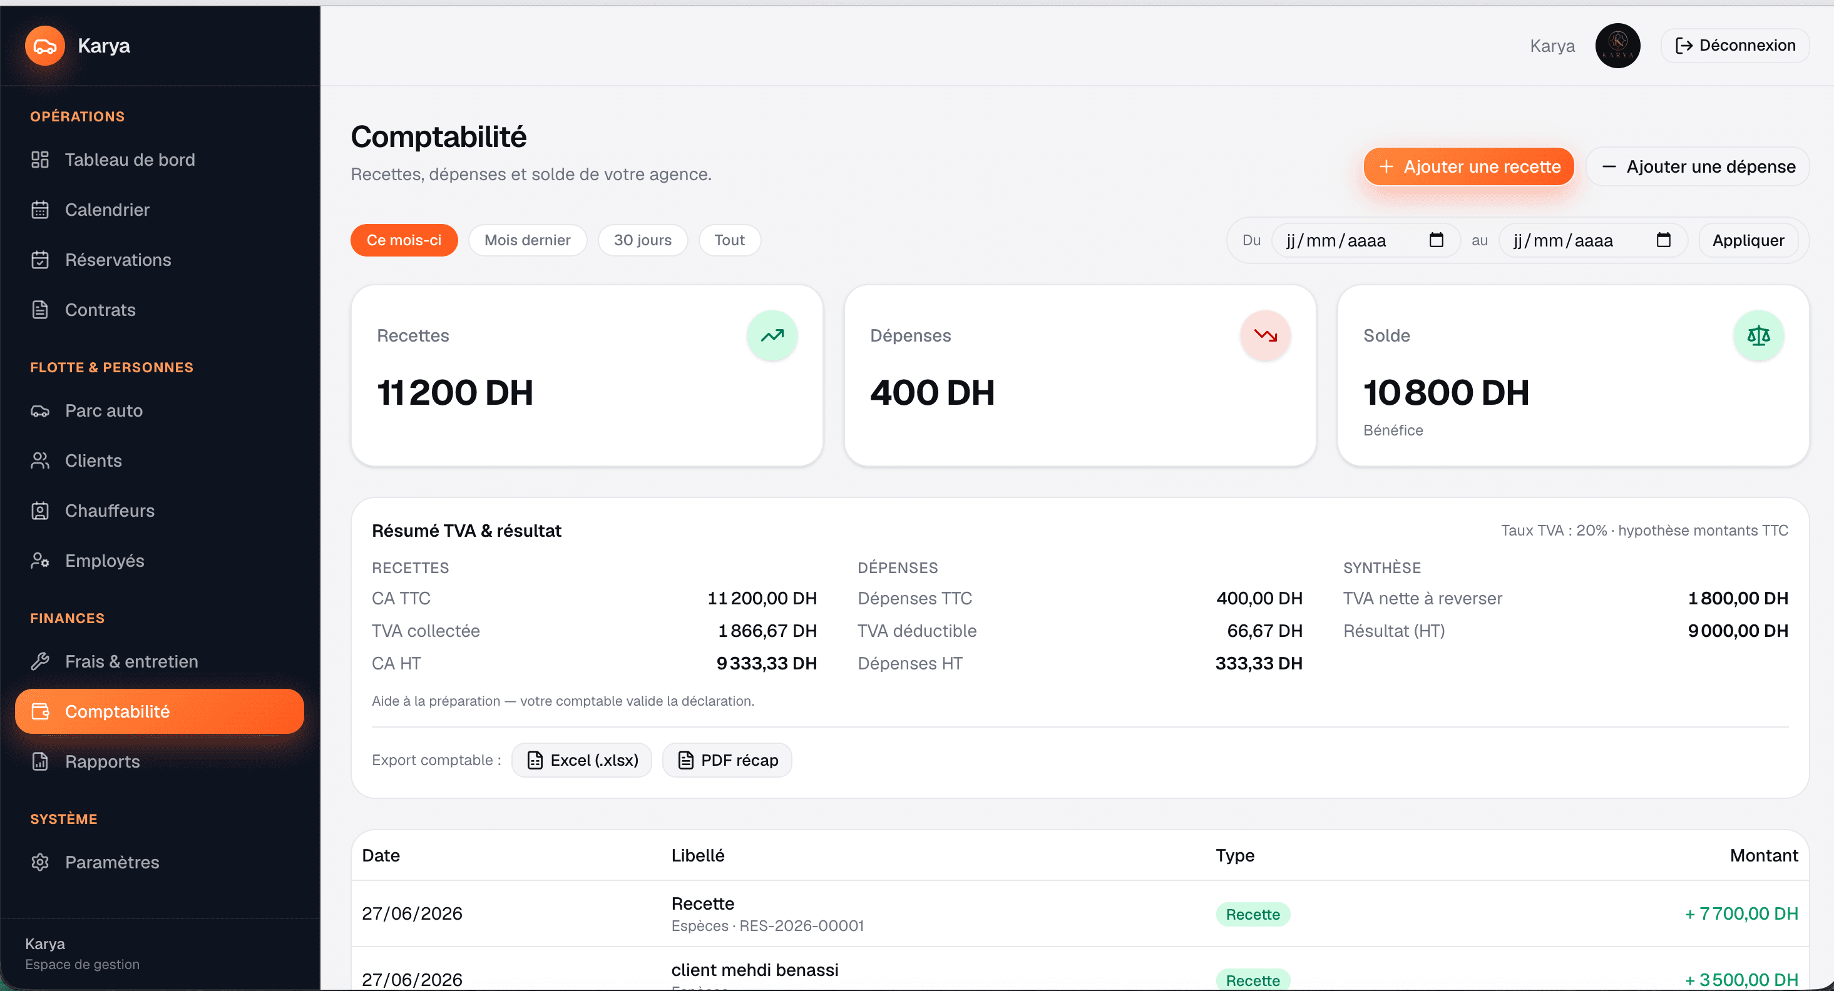
Task: Click the Recettes trending-up icon
Action: pos(772,336)
